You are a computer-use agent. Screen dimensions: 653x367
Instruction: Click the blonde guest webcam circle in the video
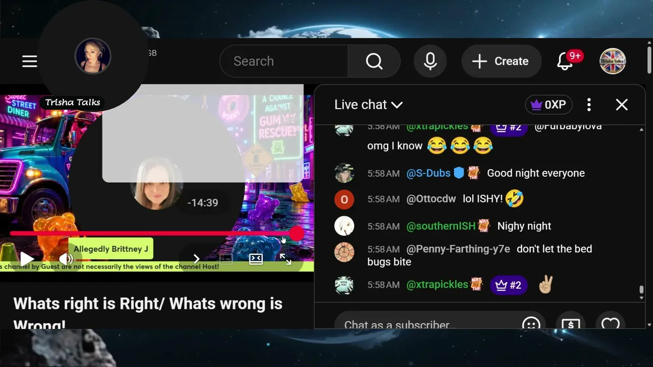[157, 184]
